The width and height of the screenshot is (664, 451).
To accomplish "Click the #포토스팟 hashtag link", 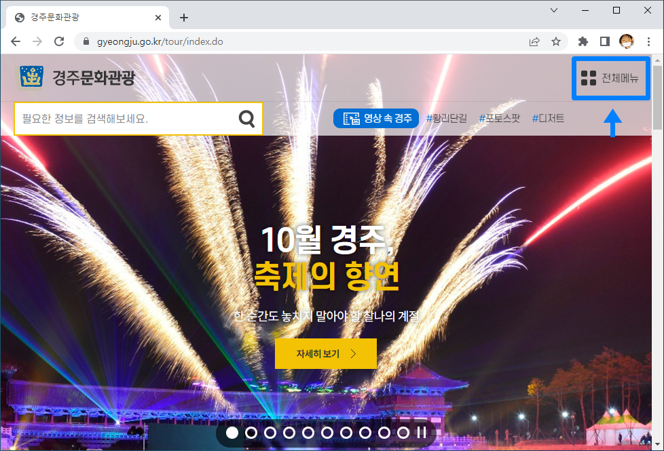I will [499, 119].
